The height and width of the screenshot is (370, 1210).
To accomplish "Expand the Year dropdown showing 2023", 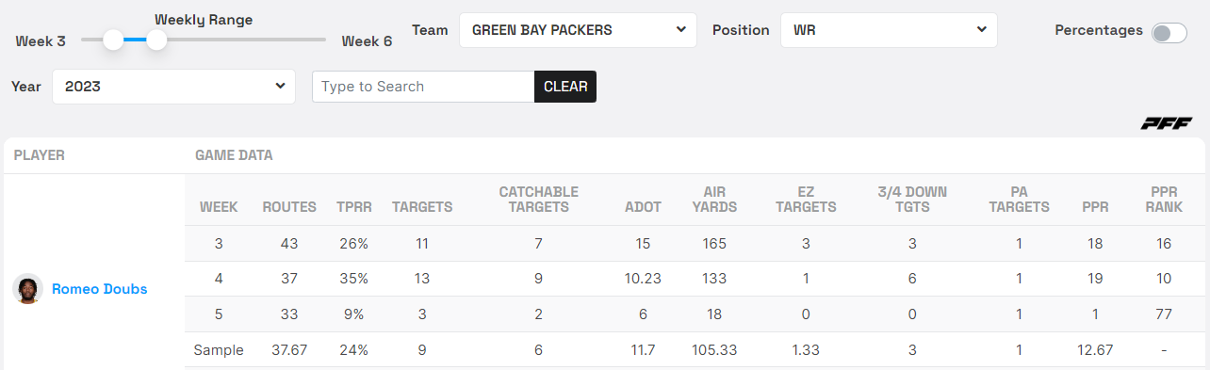I will pyautogui.click(x=174, y=86).
